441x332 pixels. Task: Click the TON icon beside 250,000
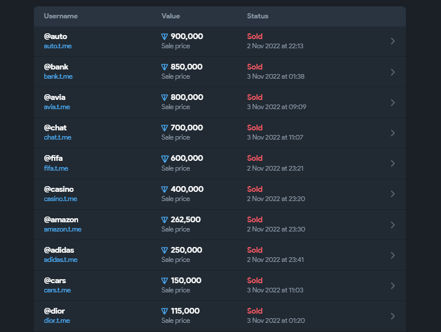pyautogui.click(x=165, y=250)
